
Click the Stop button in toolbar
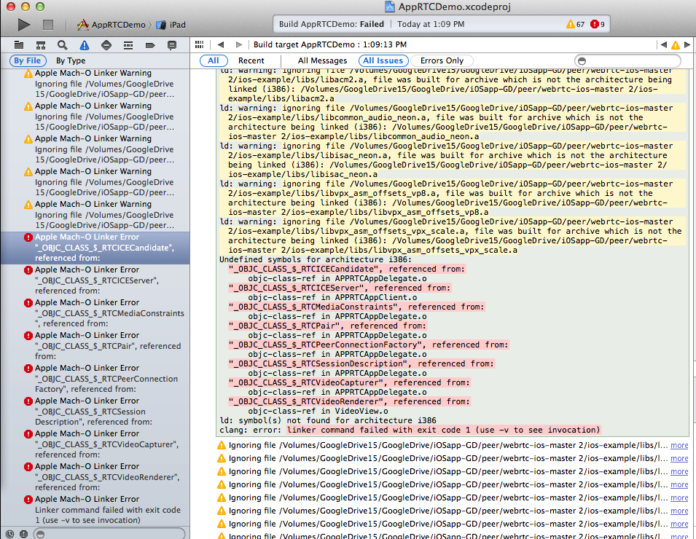48,25
